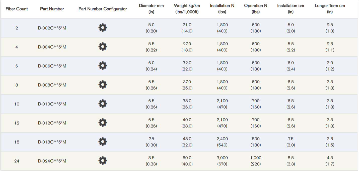The width and height of the screenshot is (359, 171).
Task: Click the gear icon on the 4-fiber row
Action: tap(103, 47)
